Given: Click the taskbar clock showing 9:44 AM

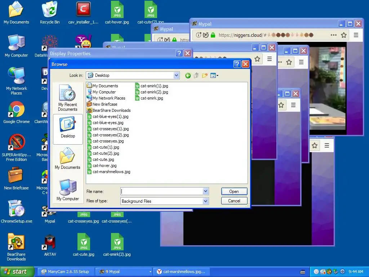Looking at the screenshot, I should click(x=356, y=272).
